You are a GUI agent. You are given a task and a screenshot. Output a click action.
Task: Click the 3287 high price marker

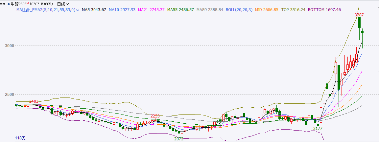click(359, 15)
